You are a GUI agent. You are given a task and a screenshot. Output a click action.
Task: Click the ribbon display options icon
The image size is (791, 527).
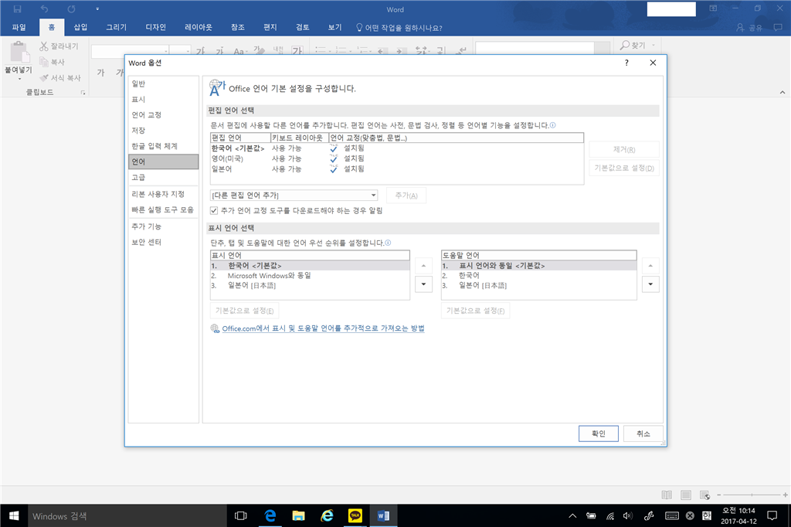713,8
